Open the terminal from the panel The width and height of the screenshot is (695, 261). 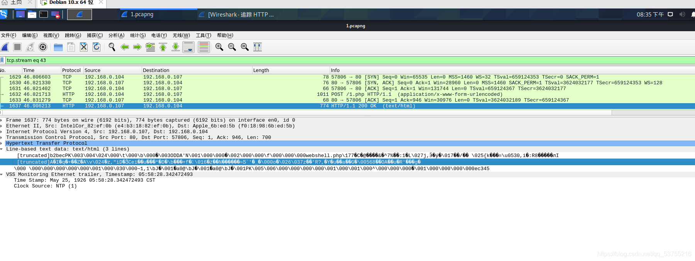pyautogui.click(x=44, y=14)
